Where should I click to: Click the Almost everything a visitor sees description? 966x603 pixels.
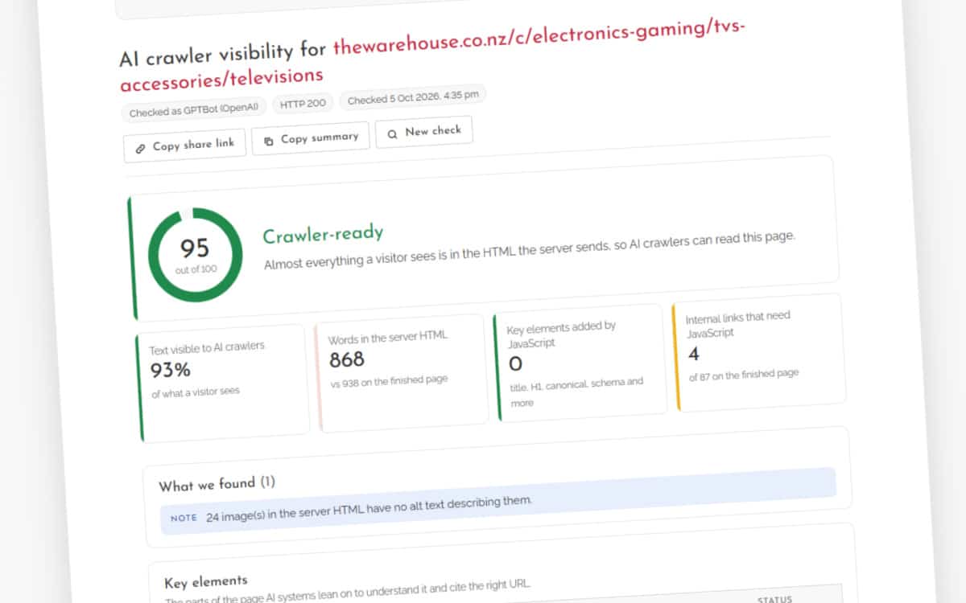[530, 250]
